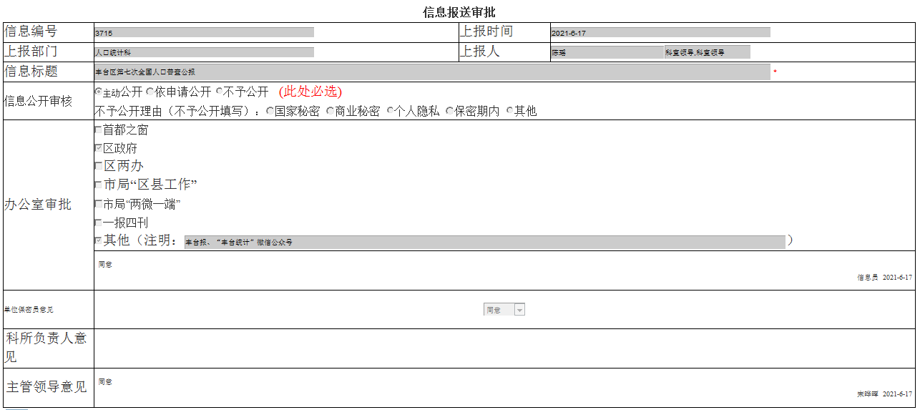Select the 主动公开 radio button

(98, 92)
